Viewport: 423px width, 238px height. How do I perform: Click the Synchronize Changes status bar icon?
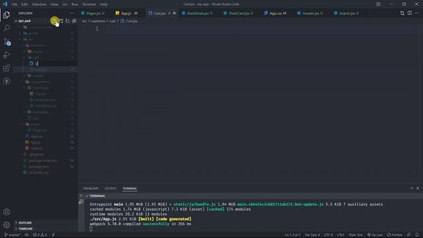point(26,235)
